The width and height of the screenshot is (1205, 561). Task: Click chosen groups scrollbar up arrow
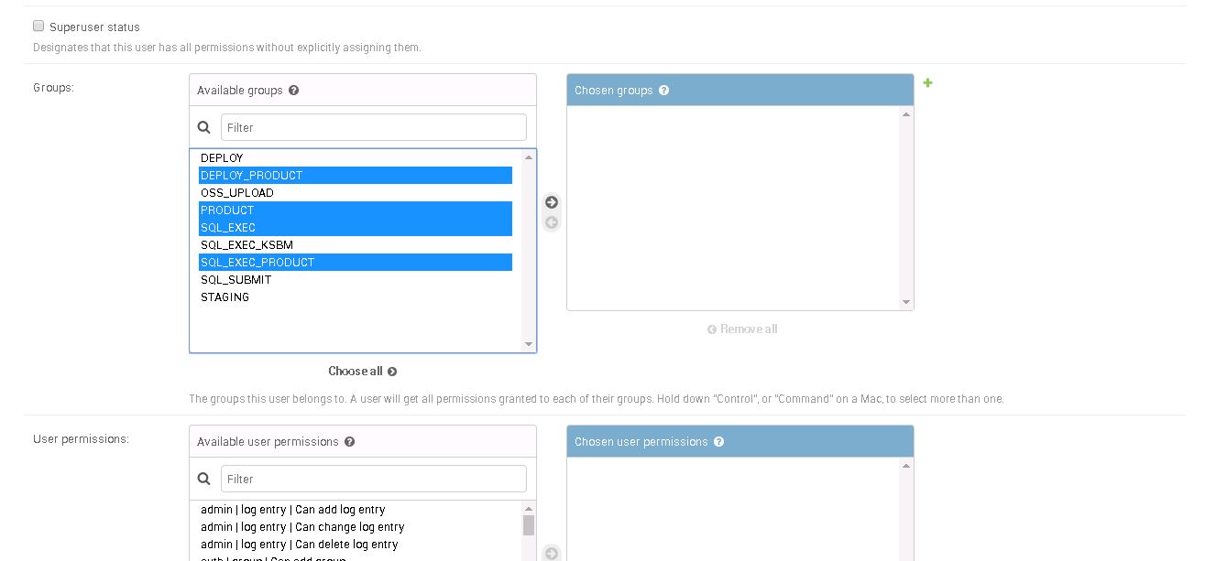906,114
